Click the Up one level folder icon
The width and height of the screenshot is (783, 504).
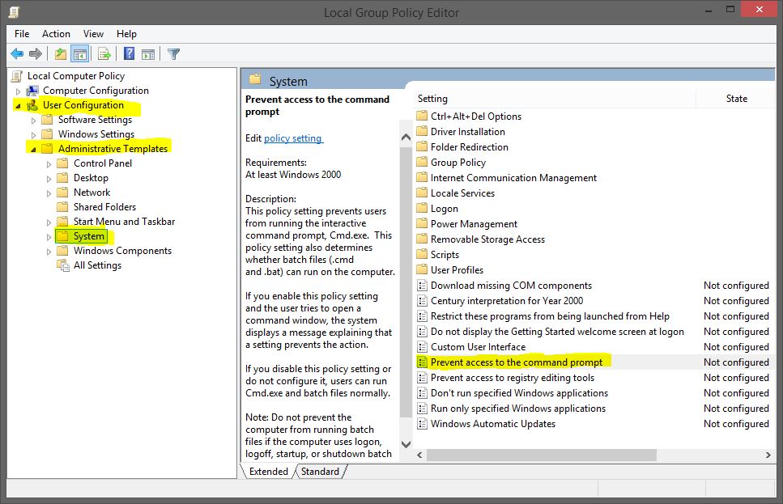click(61, 53)
